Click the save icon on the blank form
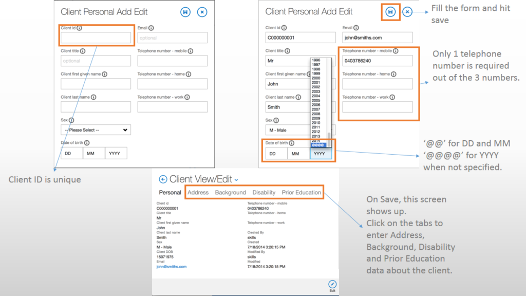 coord(185,12)
